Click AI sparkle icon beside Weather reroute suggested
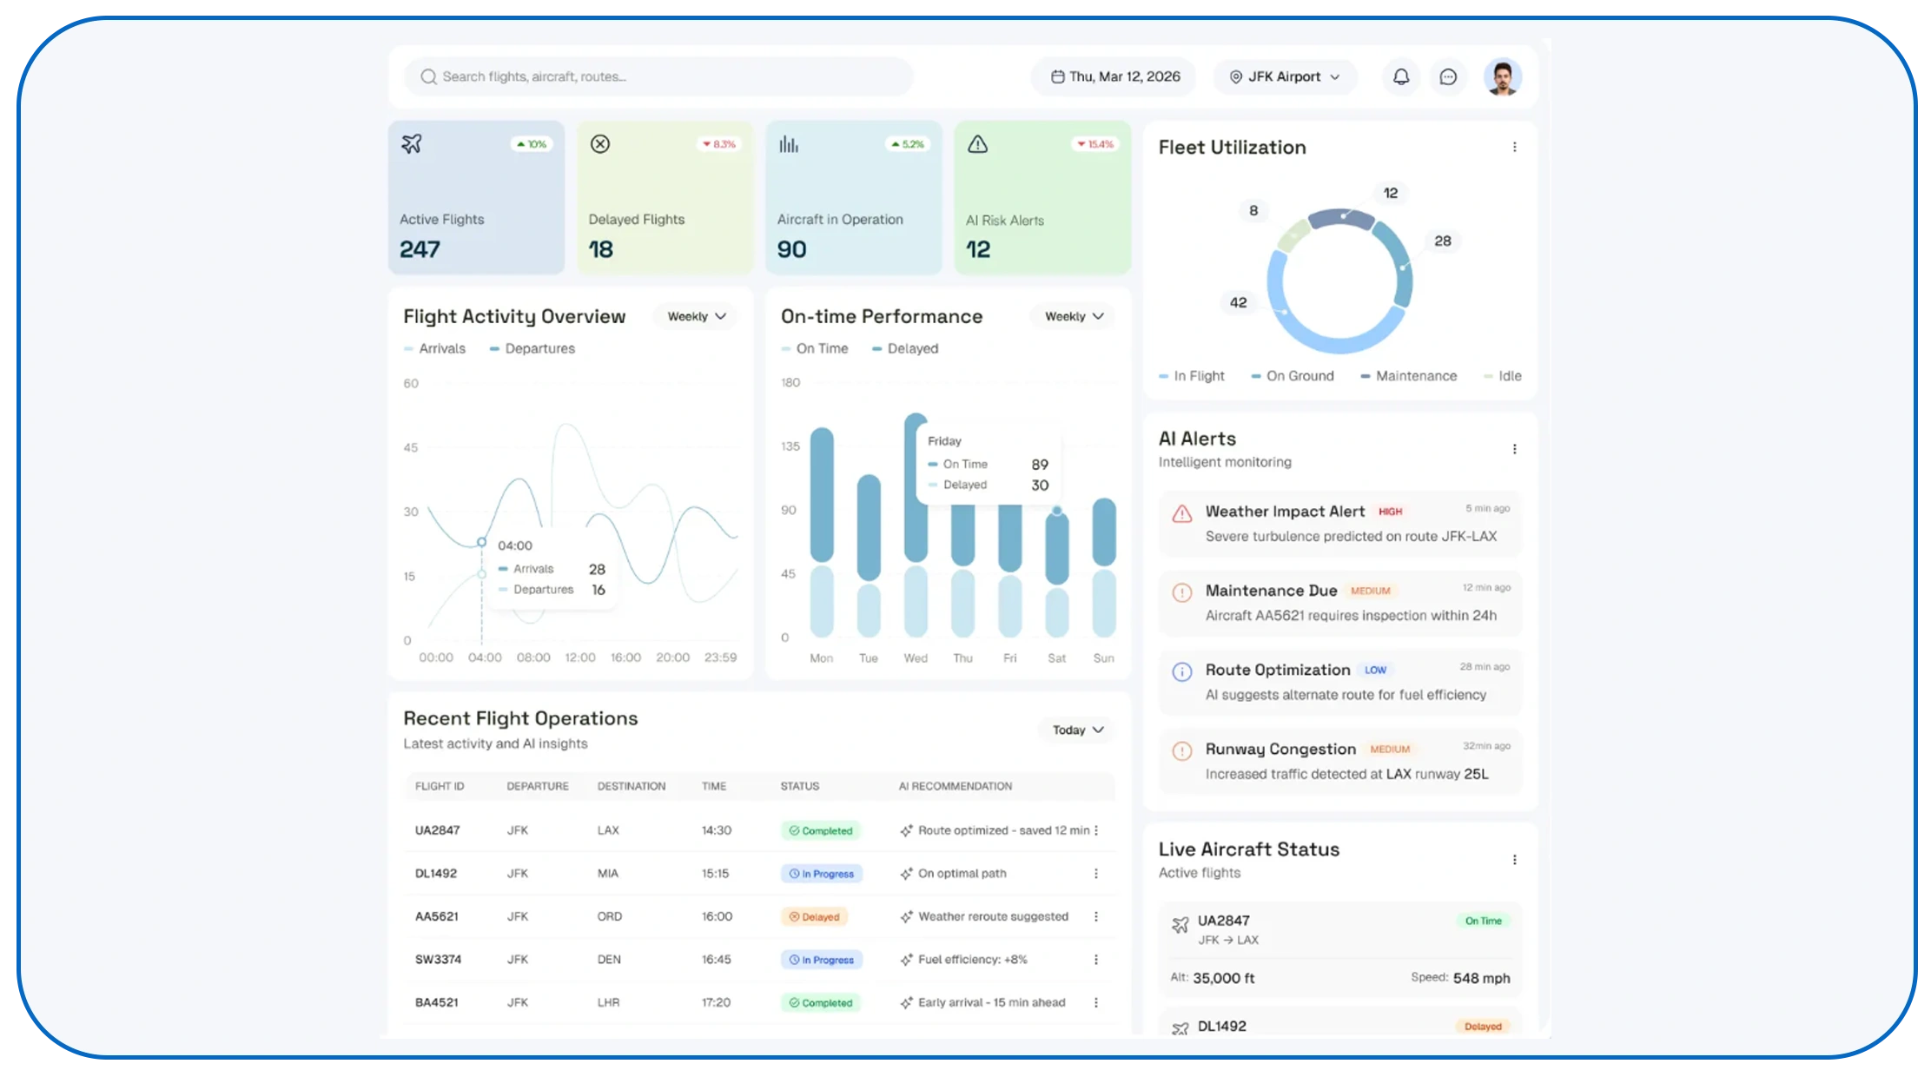The height and width of the screenshot is (1077, 1931). (x=906, y=917)
